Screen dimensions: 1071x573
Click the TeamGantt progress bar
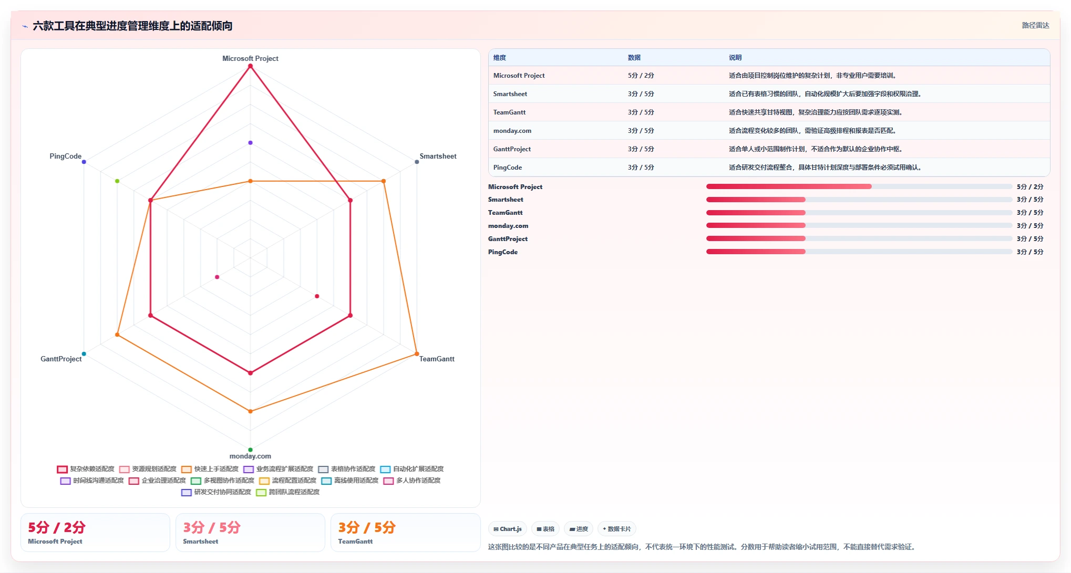[x=859, y=213]
